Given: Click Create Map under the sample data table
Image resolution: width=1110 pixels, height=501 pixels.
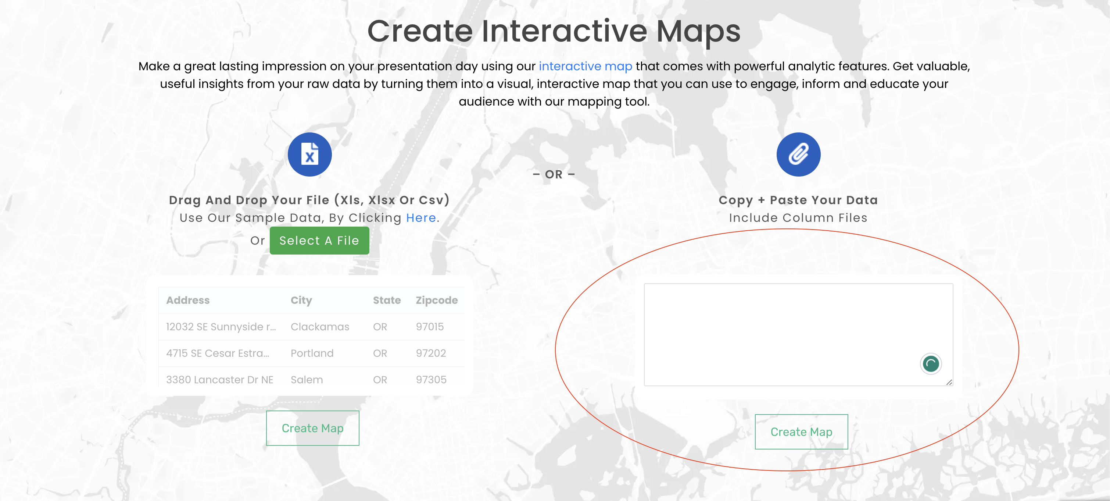Looking at the screenshot, I should click(x=312, y=428).
